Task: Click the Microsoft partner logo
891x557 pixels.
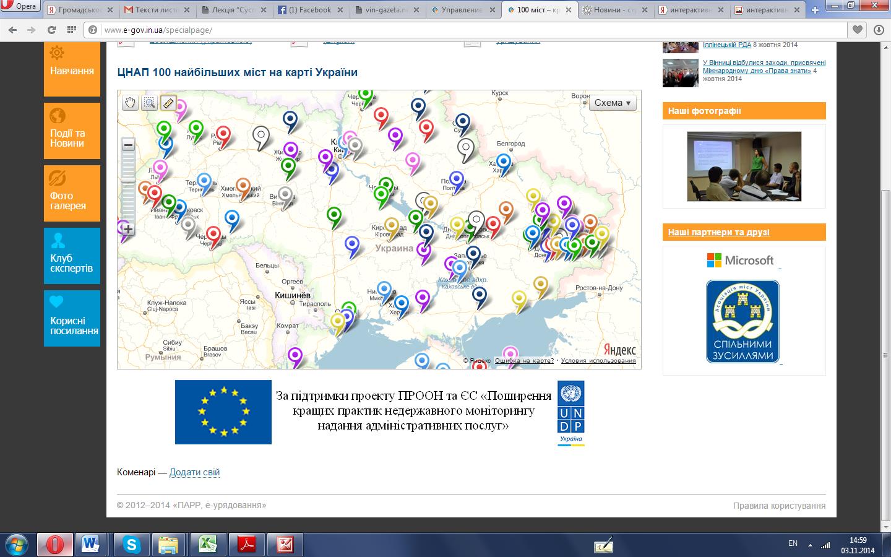Action: click(x=741, y=260)
